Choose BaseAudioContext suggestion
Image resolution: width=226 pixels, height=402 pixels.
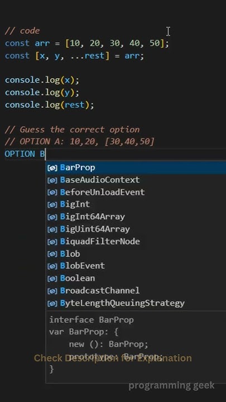pyautogui.click(x=136, y=180)
